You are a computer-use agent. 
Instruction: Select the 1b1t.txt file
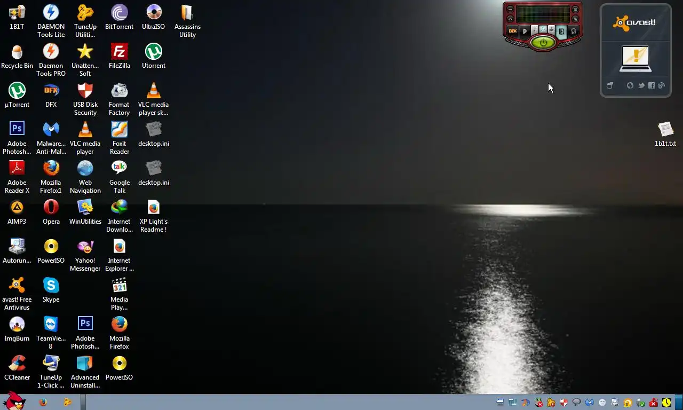click(665, 133)
